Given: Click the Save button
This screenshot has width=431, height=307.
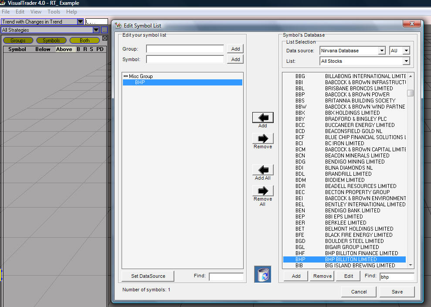Looking at the screenshot, I should coord(397,292).
